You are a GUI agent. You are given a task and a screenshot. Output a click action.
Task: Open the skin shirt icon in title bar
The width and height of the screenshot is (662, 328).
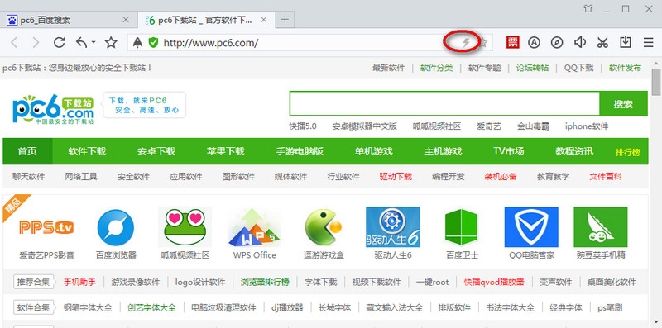point(588,8)
